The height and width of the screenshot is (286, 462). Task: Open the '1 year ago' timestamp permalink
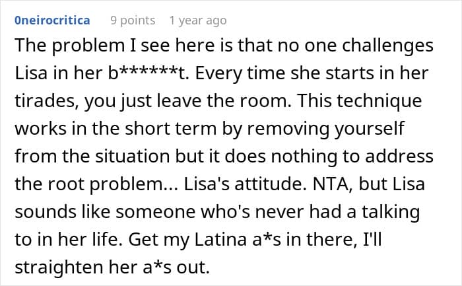click(198, 20)
